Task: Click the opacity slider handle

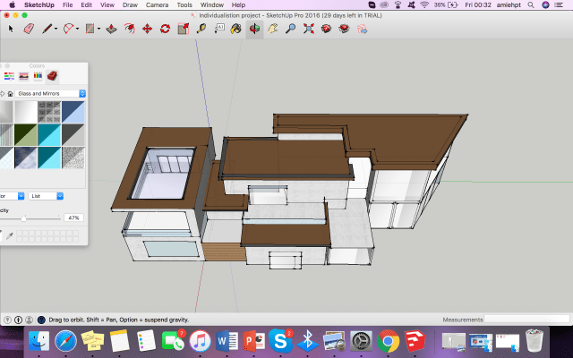Action: pos(24,218)
